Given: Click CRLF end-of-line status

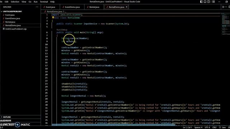Looking at the screenshot, I should [214, 128].
